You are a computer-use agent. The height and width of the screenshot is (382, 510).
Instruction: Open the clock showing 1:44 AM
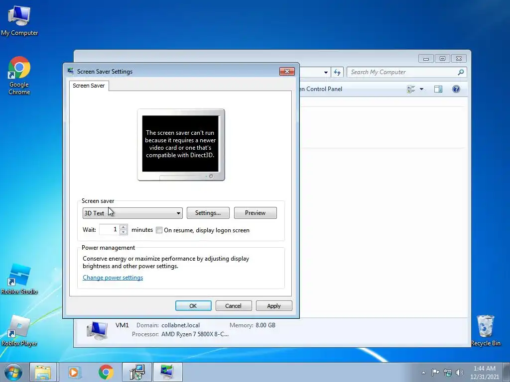click(484, 373)
